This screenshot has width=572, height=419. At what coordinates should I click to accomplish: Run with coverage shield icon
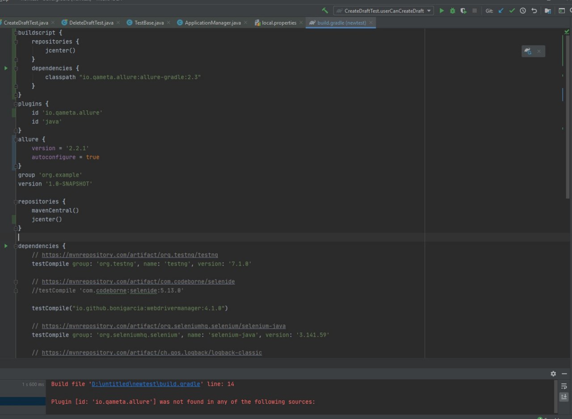[x=463, y=11]
